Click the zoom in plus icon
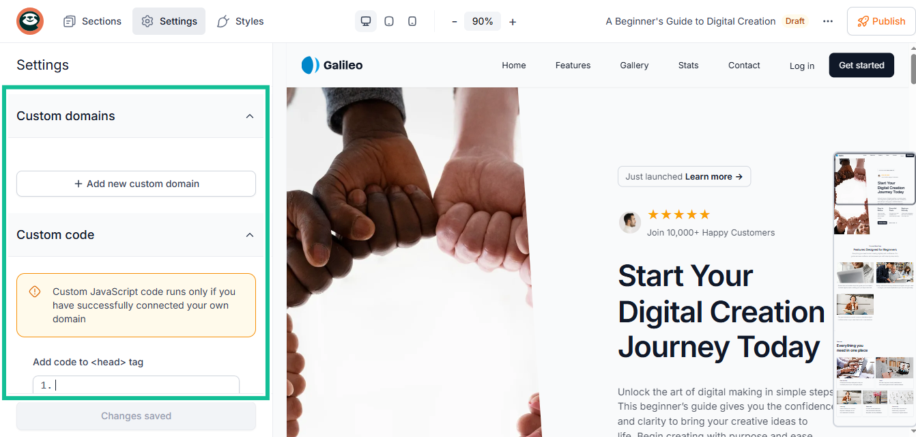Screen dimensions: 916x437 click(x=513, y=21)
